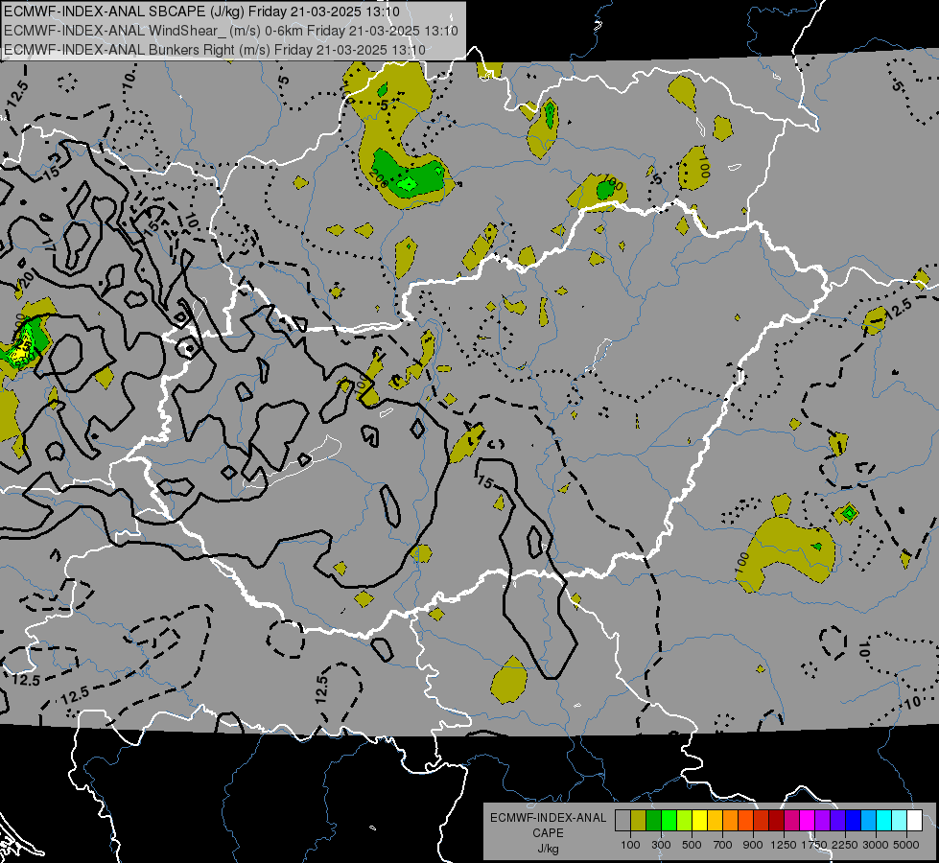Click the legend tick label 900
Image resolution: width=939 pixels, height=863 pixels.
[x=753, y=845]
